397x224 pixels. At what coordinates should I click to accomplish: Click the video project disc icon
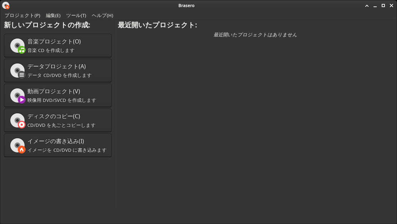pyautogui.click(x=18, y=96)
